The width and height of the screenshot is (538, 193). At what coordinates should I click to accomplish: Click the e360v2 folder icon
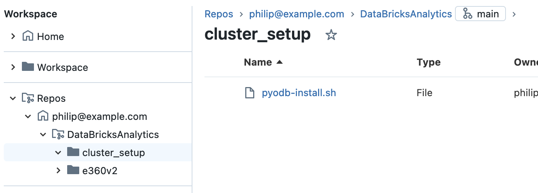click(x=73, y=170)
